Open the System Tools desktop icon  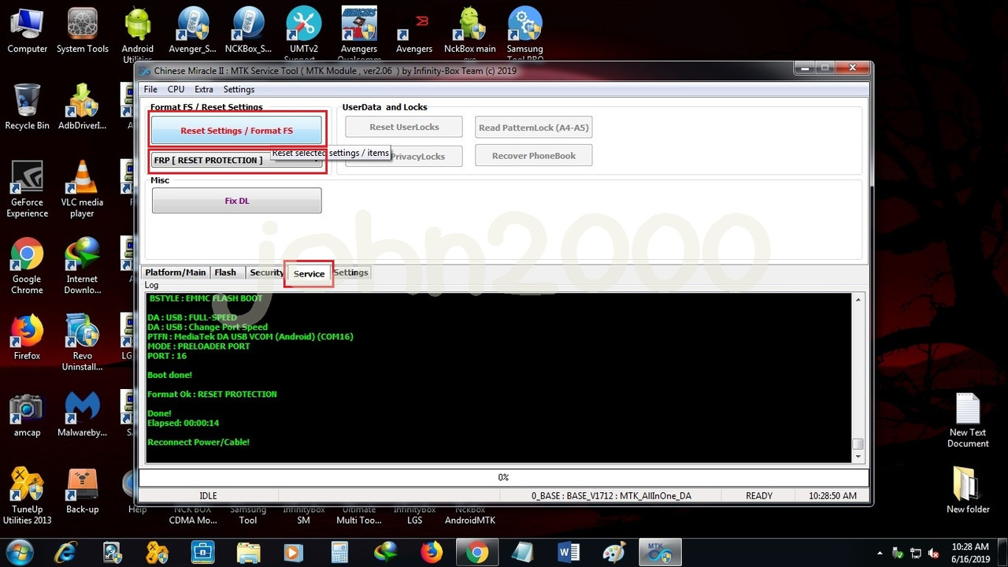pos(83,30)
